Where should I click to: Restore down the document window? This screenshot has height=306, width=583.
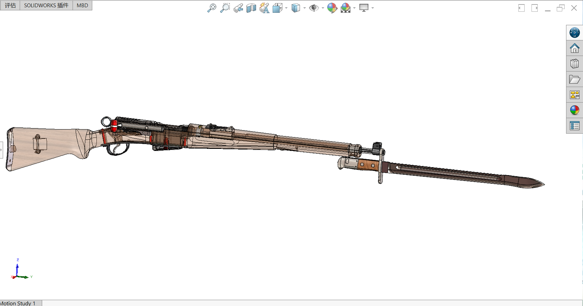561,8
